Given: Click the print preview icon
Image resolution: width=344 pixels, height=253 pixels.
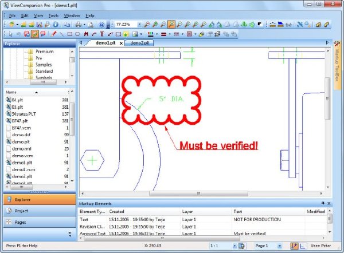Looking at the screenshot, I should point(91,25).
